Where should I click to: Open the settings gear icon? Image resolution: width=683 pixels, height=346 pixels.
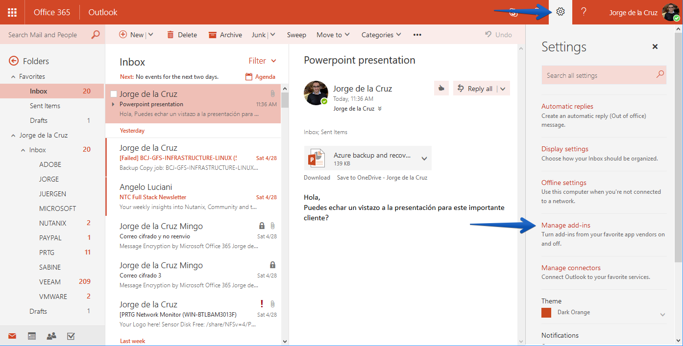click(561, 12)
